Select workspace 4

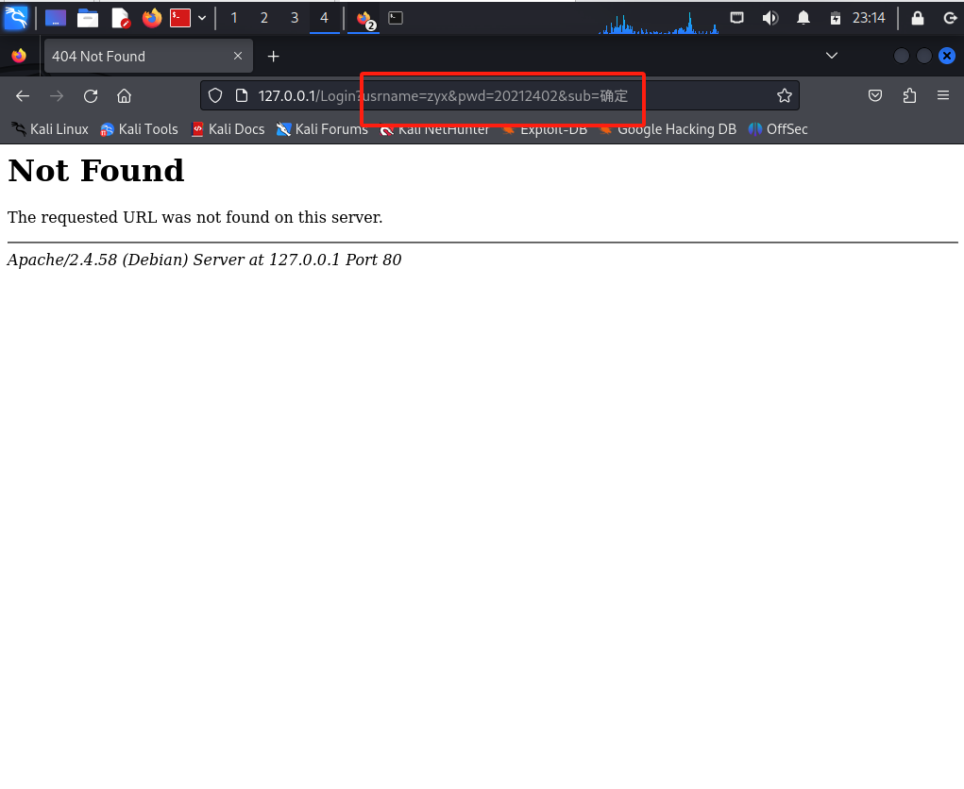(324, 18)
